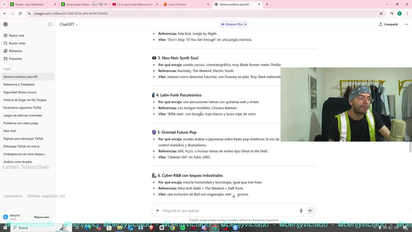Open CapCut from the taskbar
This screenshot has width=412, height=232.
pos(162,228)
